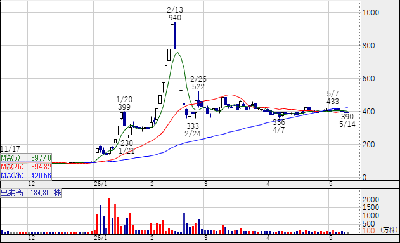Click the MA(75) 420.56 legend entry
The width and height of the screenshot is (400, 243).
coord(26,176)
